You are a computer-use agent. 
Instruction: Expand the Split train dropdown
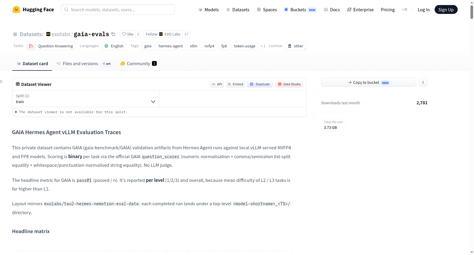click(86, 99)
